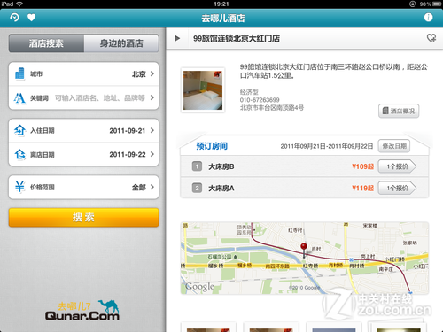Screen dimensions: 443x332
Task: Tap the keyword letter-A icon
Action: (19, 97)
